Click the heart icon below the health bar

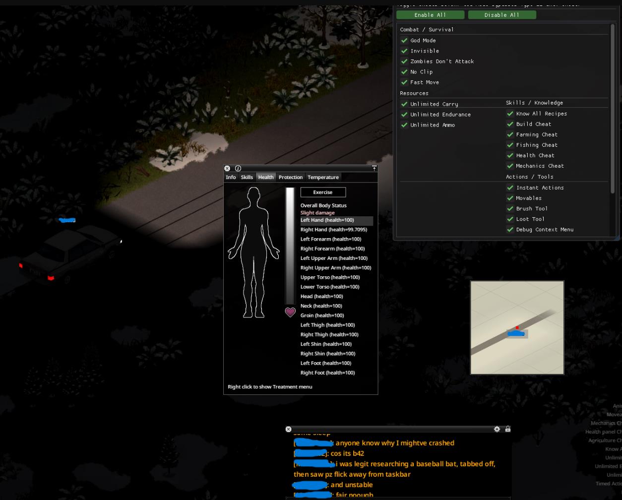point(290,312)
